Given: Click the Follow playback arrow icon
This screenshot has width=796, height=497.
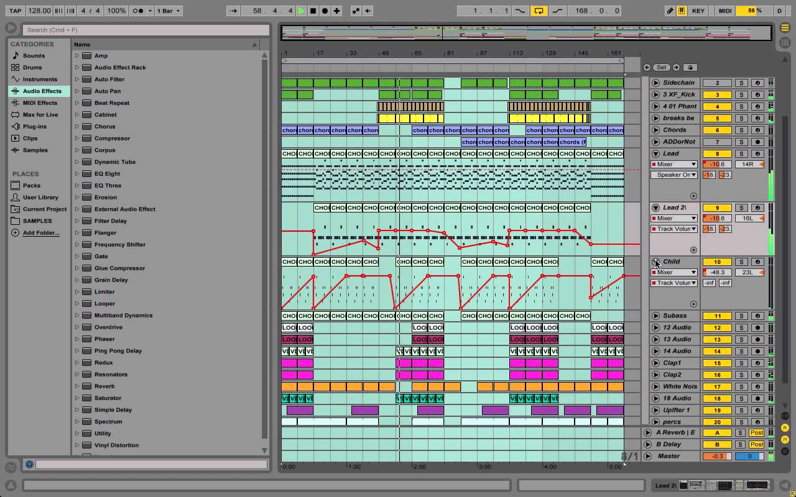Looking at the screenshot, I should [233, 11].
